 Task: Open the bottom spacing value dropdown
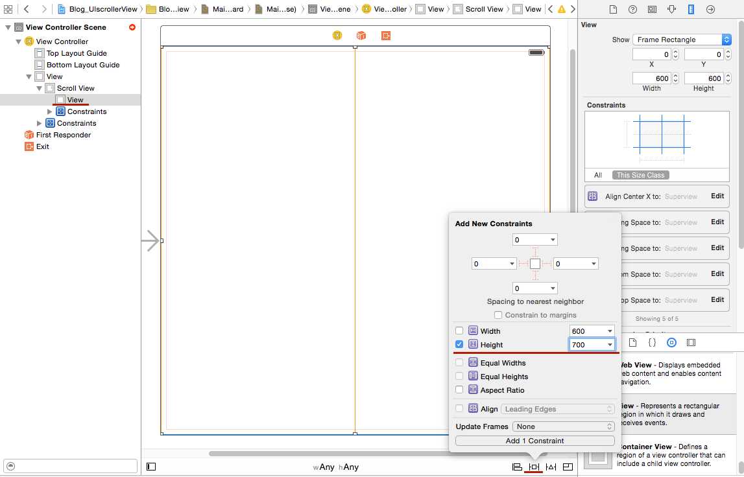pos(553,288)
